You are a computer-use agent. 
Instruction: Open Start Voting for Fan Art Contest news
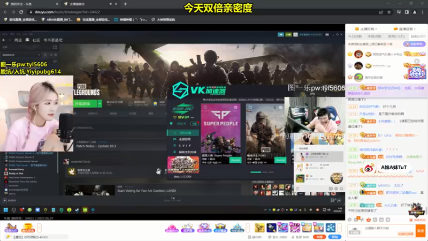click(x=147, y=191)
